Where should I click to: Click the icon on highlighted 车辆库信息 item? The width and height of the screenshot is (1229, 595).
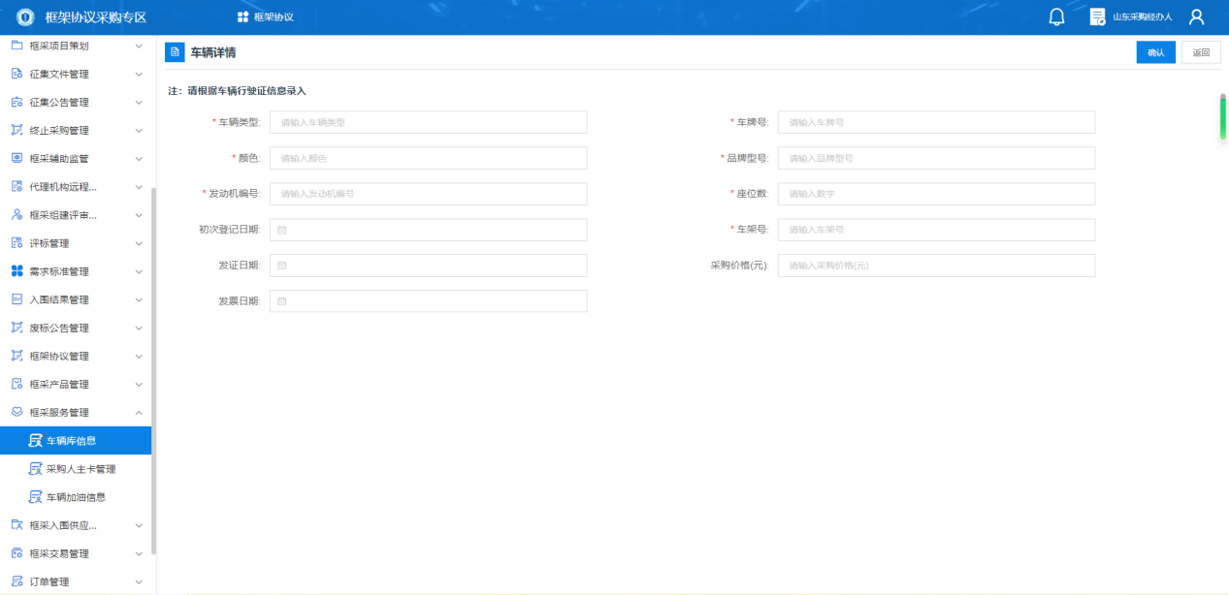tap(35, 441)
